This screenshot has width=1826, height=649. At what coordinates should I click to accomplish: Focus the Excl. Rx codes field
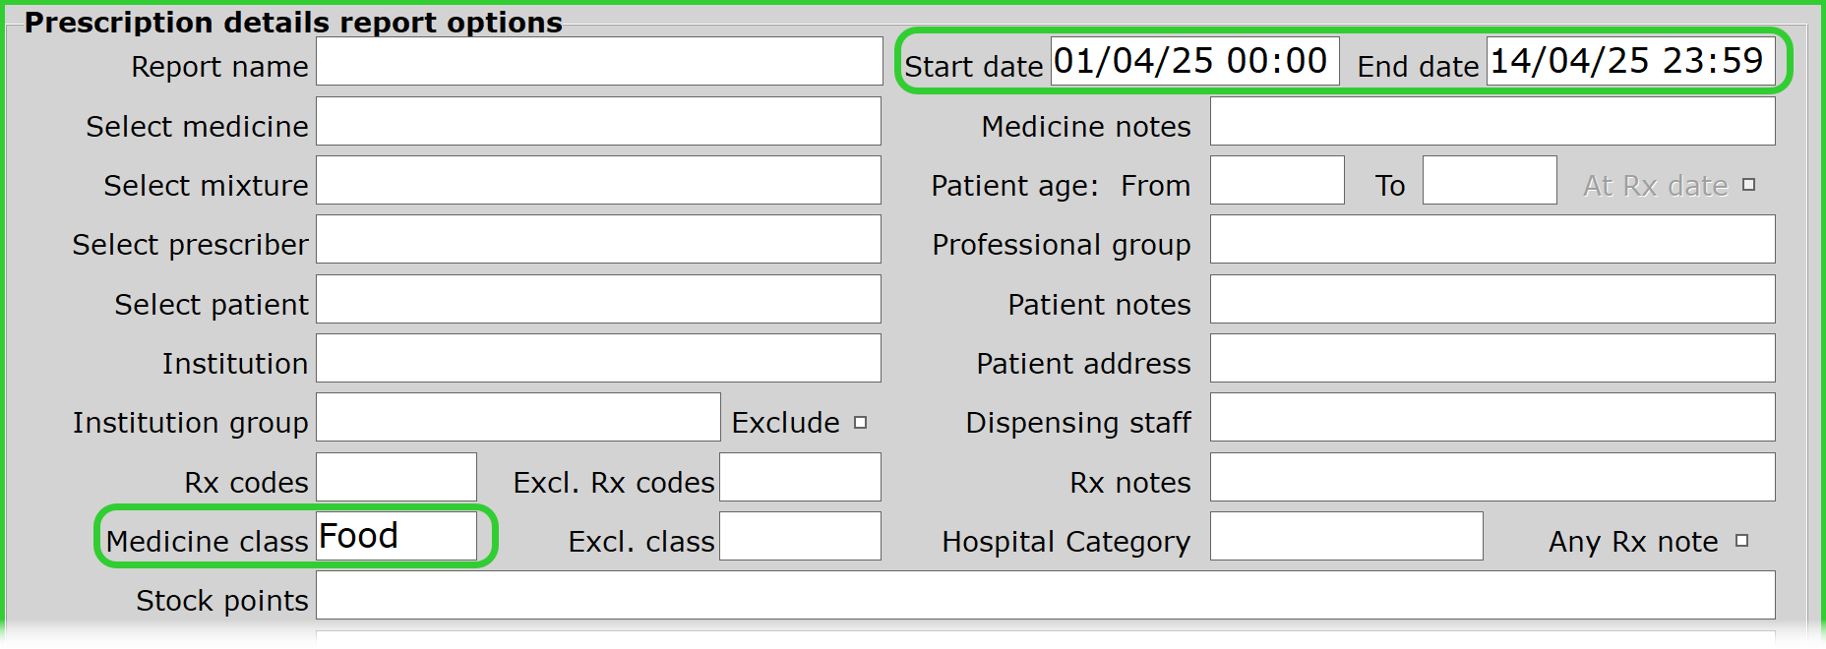pyautogui.click(x=800, y=478)
